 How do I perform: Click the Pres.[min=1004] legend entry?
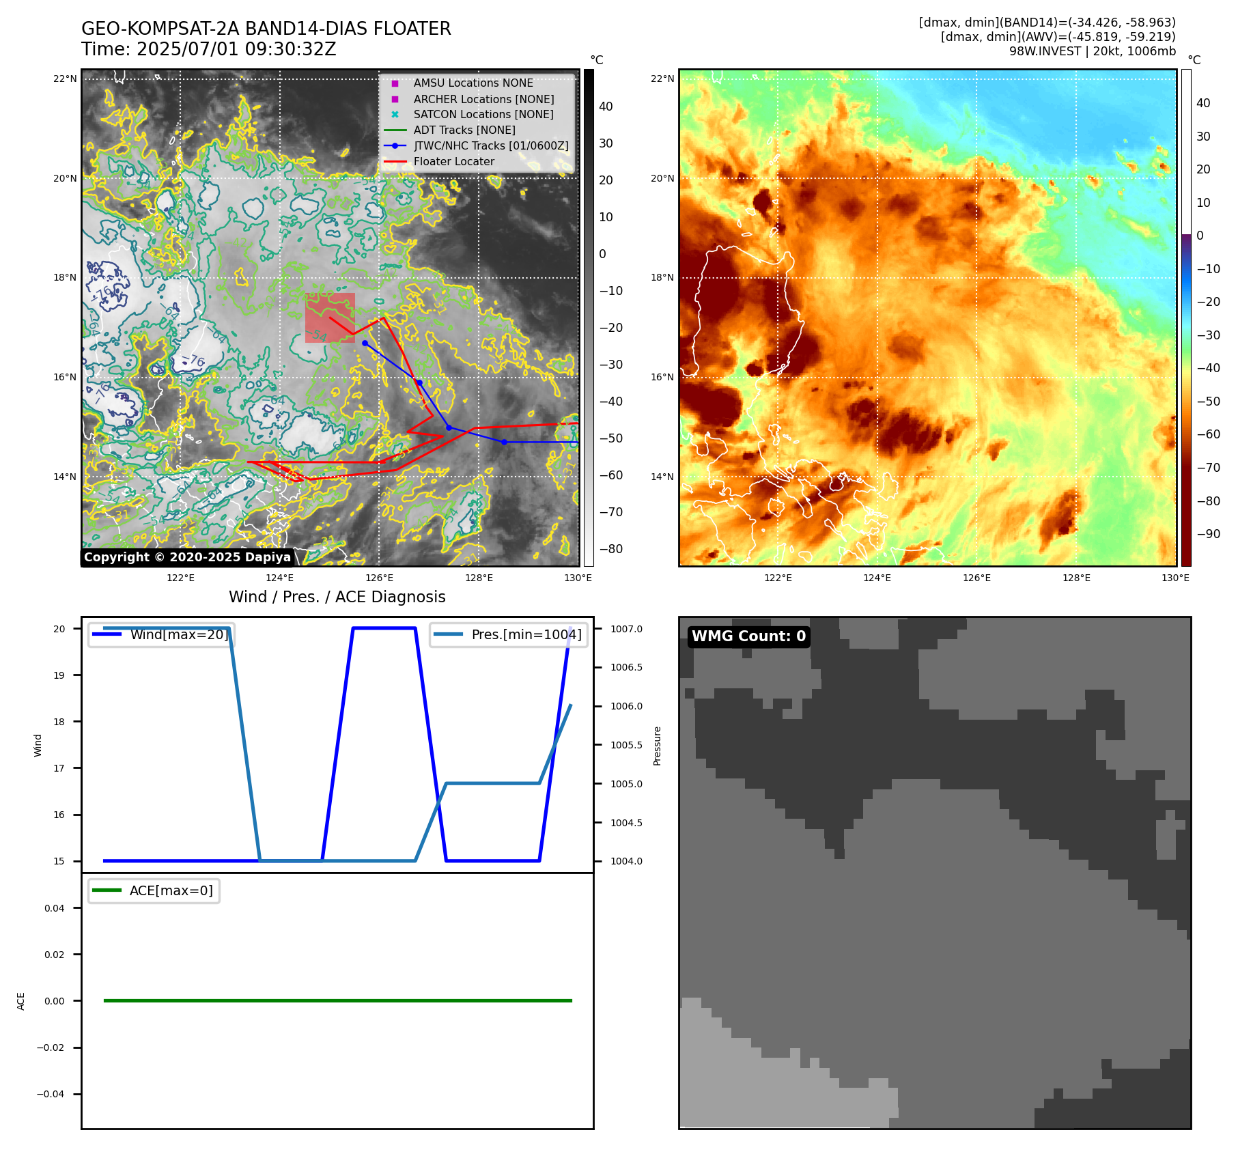pos(509,634)
